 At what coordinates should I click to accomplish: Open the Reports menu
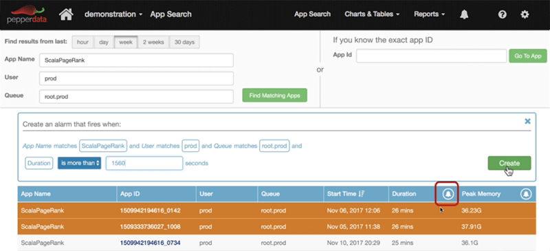point(429,14)
